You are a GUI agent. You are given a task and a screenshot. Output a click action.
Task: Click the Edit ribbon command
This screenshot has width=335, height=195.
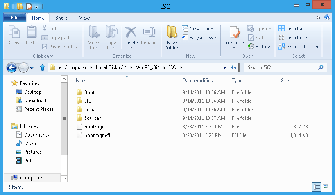click(x=256, y=38)
